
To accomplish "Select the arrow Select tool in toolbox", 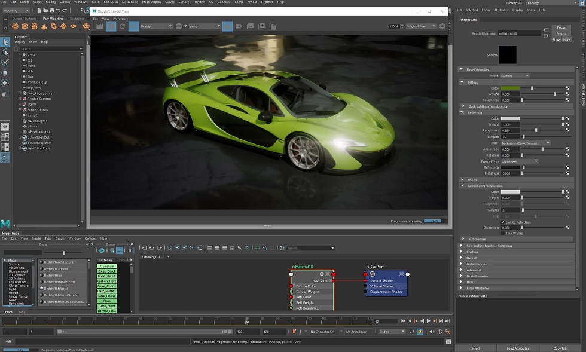I will [x=5, y=42].
